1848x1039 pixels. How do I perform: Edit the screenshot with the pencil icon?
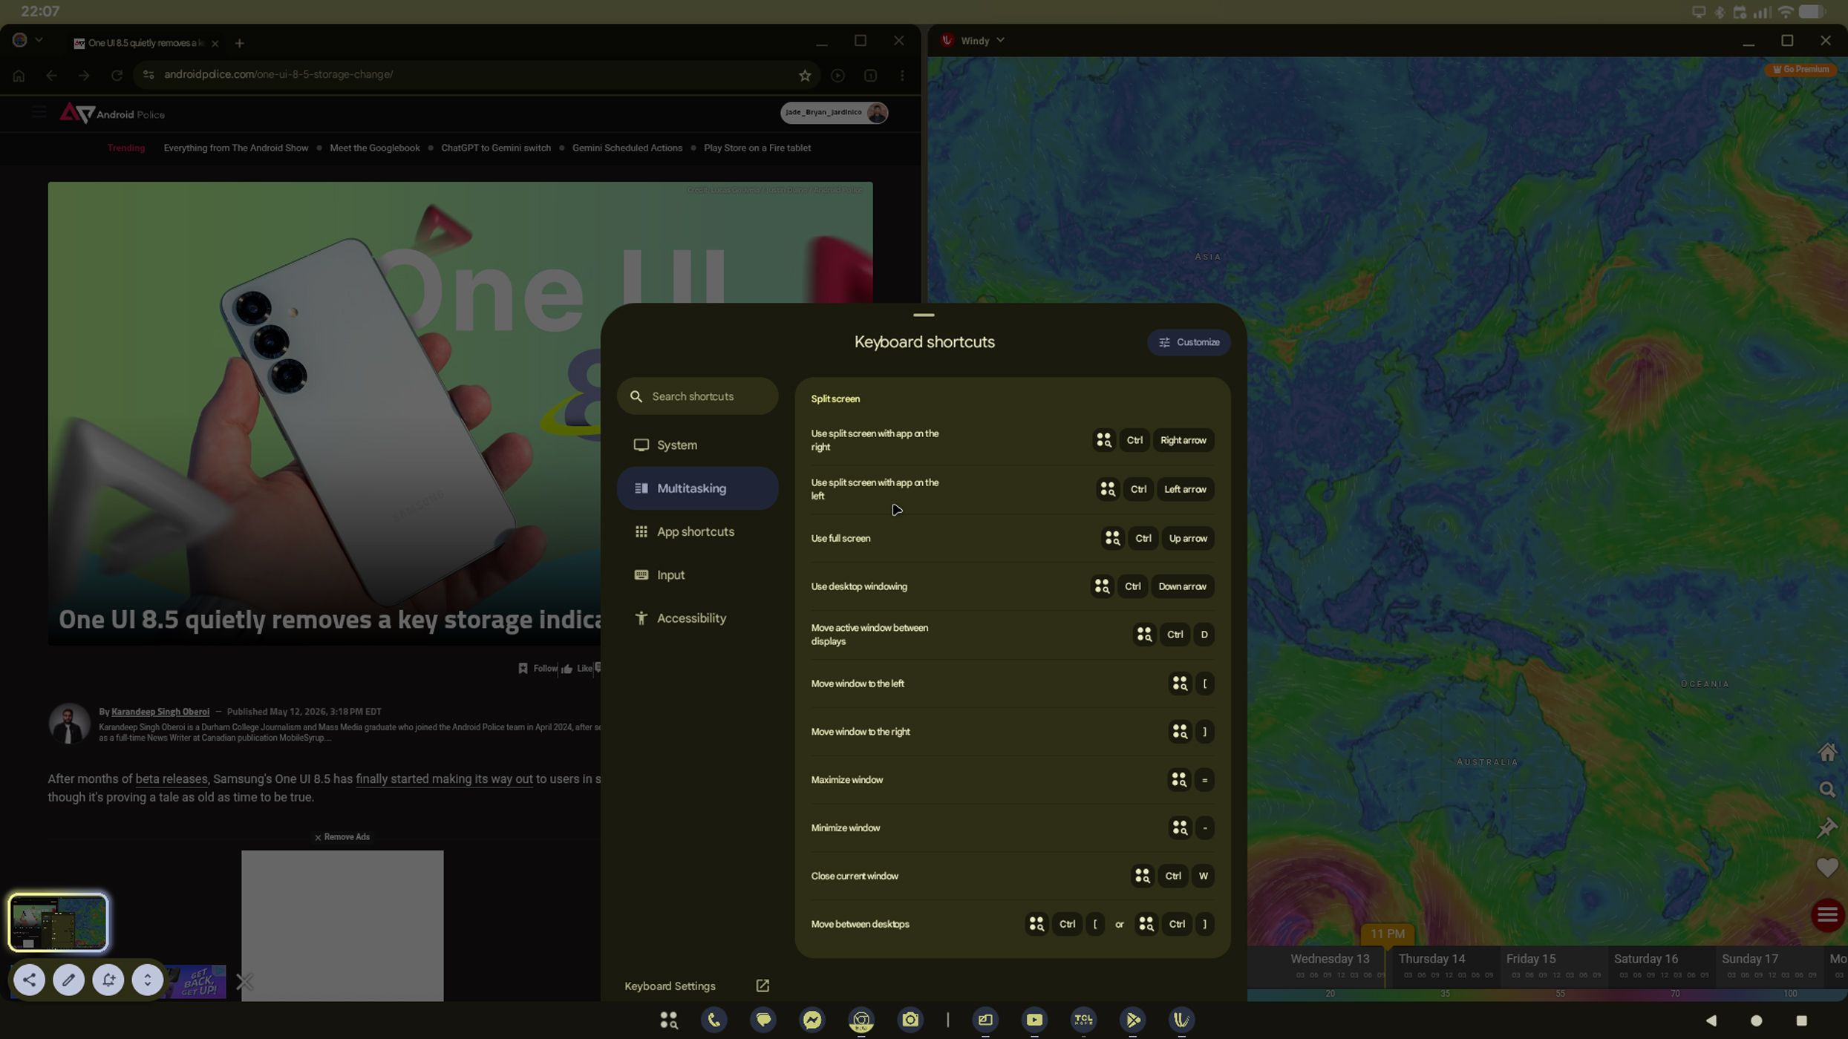[68, 980]
